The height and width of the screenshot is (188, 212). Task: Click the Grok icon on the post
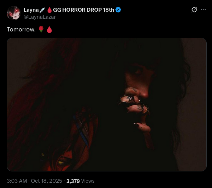tap(194, 10)
